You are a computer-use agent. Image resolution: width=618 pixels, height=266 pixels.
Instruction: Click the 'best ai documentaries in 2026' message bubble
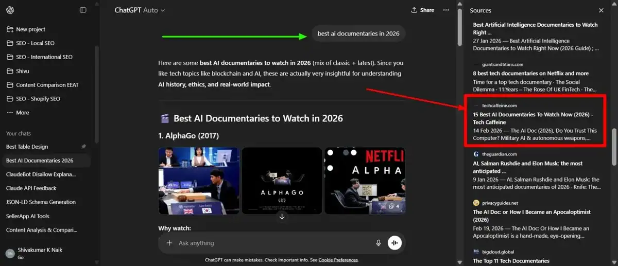[358, 33]
